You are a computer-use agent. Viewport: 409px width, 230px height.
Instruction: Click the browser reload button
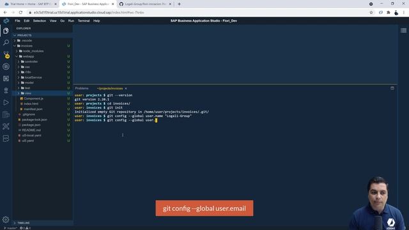[20, 12]
